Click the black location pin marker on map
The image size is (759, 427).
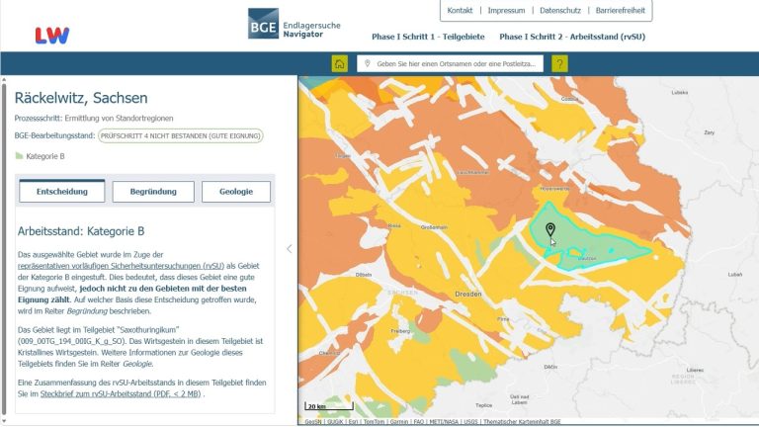(549, 229)
